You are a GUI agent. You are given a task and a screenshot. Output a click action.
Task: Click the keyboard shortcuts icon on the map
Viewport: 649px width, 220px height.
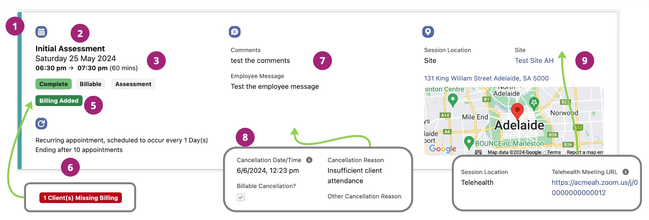pos(478,152)
